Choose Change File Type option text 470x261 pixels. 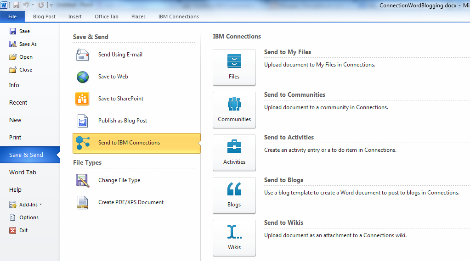pyautogui.click(x=119, y=180)
